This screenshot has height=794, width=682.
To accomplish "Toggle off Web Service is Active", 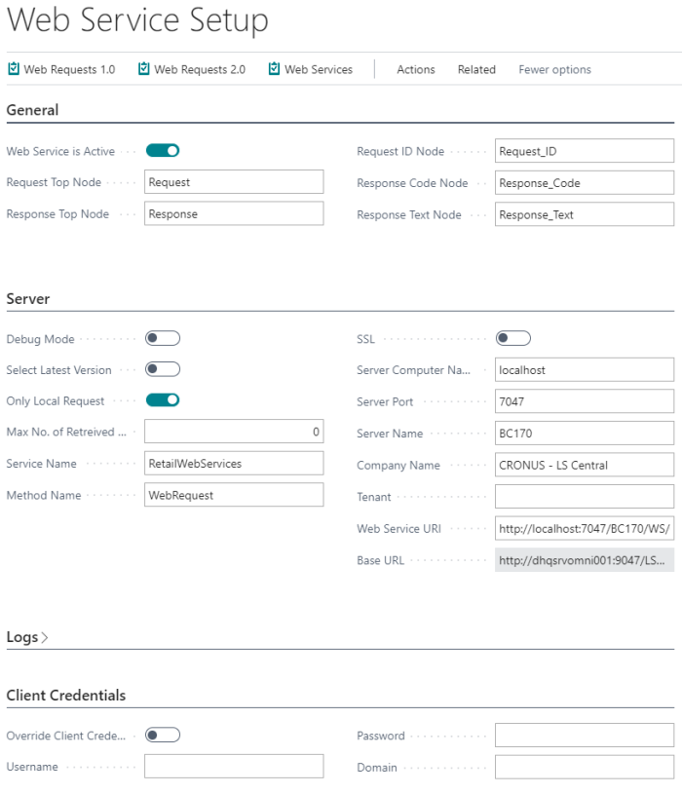I will (x=162, y=151).
